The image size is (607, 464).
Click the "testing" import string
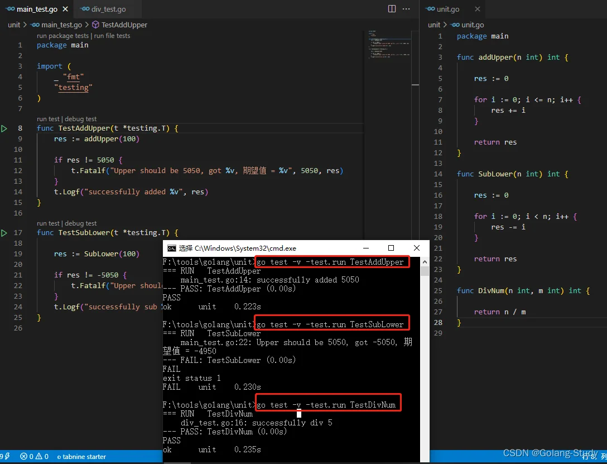pyautogui.click(x=73, y=88)
